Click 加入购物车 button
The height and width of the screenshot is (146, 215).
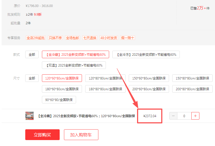pyautogui.click(x=81, y=135)
